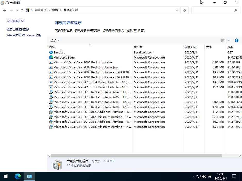Click icon of Visual C++ 2005 Redistributable (x64)

coord(51,67)
